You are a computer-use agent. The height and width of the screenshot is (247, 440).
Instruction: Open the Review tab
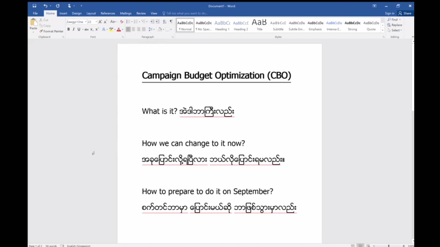point(141,13)
